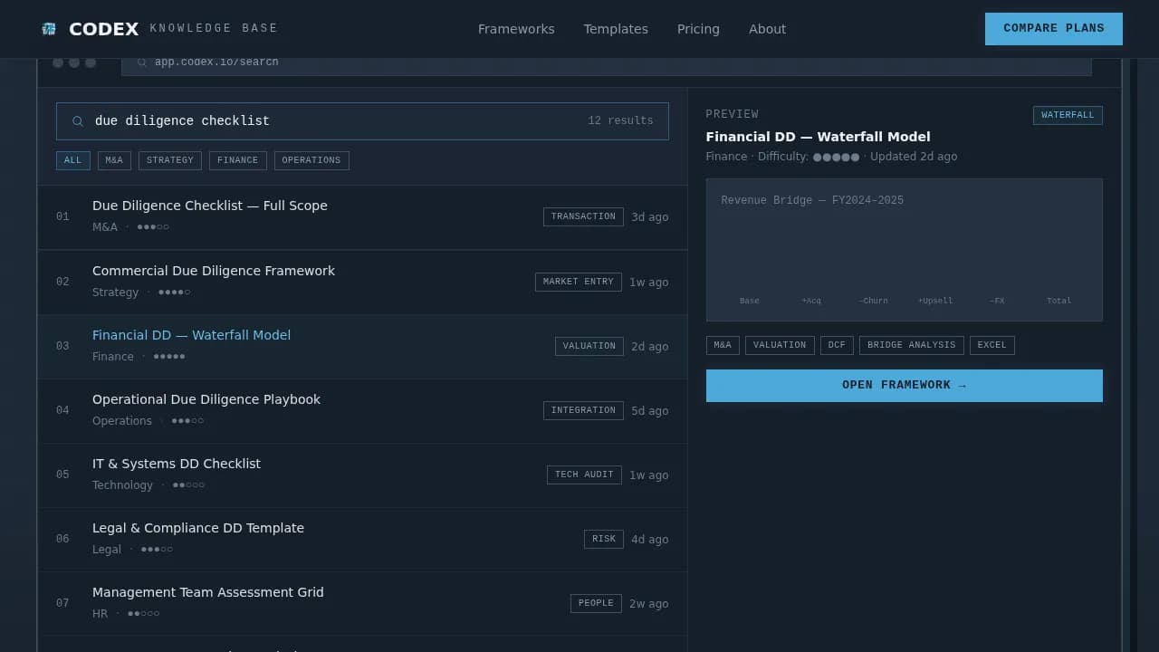Viewport: 1159px width, 652px height.
Task: Click the "2w ago" timestamp
Action: (x=649, y=604)
